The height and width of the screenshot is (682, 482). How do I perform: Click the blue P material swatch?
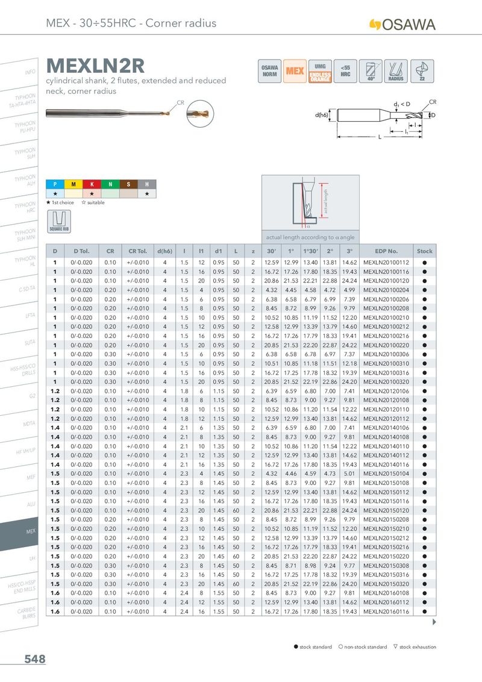pos(55,184)
